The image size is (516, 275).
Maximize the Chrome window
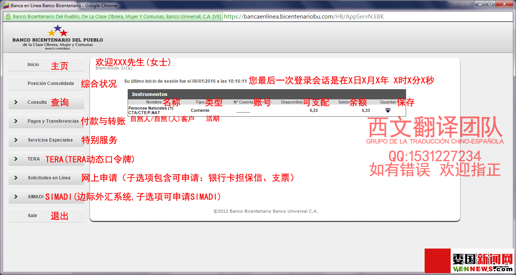point(490,4)
